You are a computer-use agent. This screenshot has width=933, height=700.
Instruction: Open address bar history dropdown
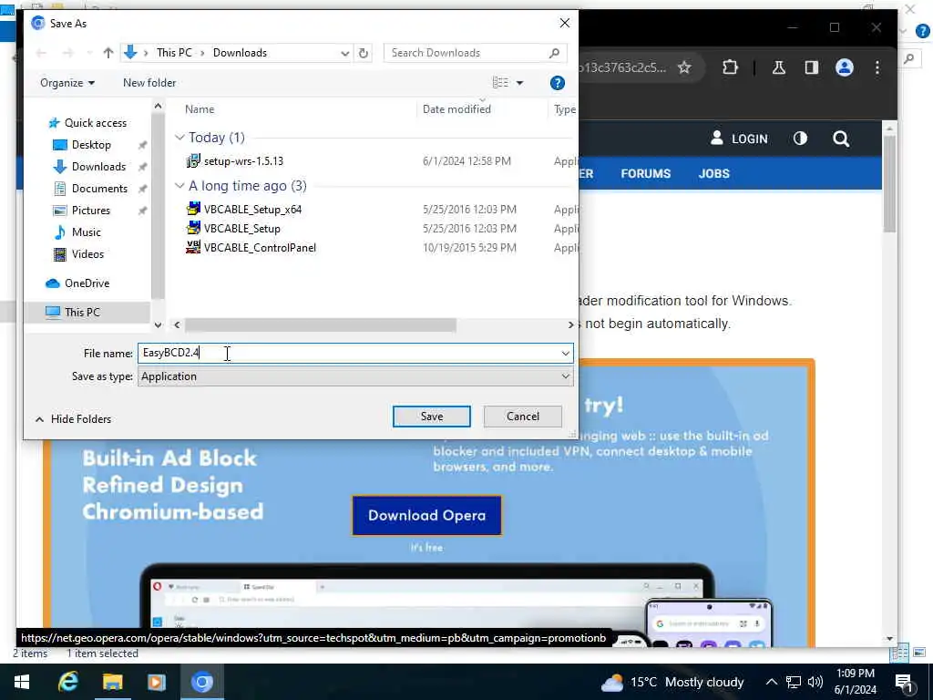point(344,53)
